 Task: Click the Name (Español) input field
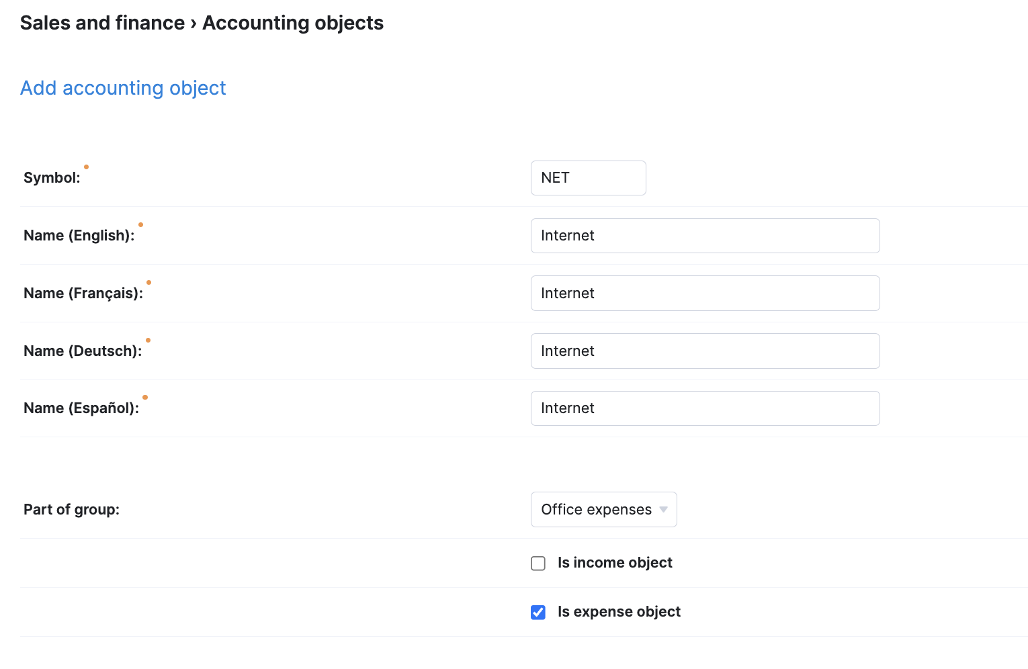click(x=705, y=408)
